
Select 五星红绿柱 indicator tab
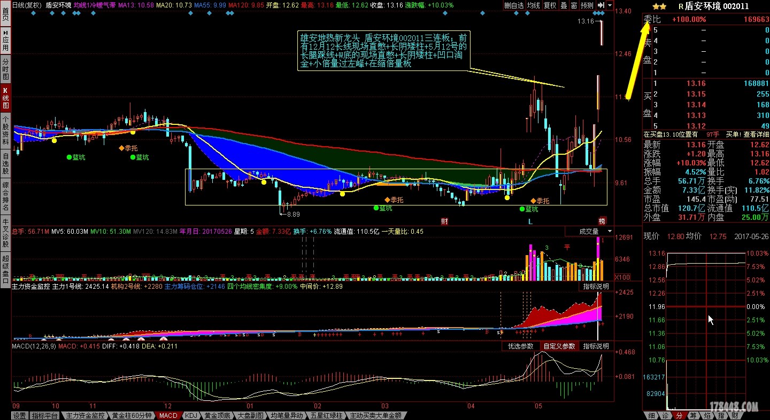point(327,415)
